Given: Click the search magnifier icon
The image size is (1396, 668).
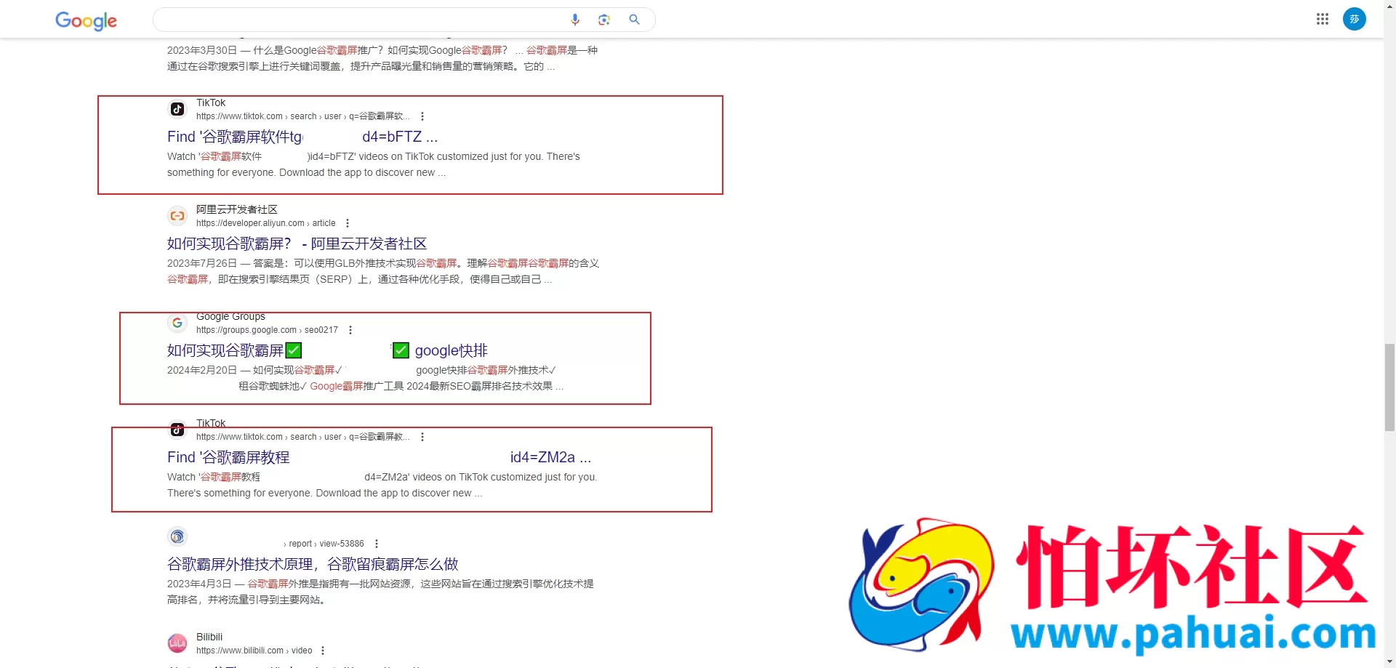Looking at the screenshot, I should point(634,20).
